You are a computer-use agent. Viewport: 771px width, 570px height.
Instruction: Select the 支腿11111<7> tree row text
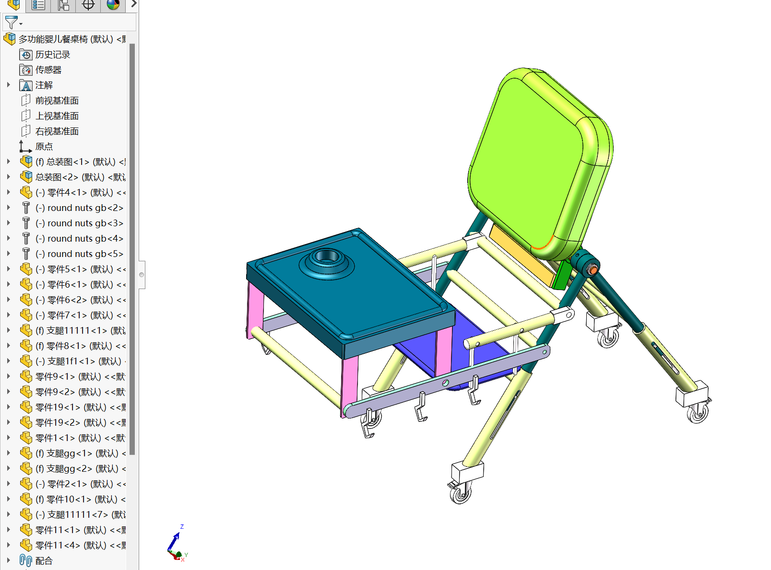tap(81, 514)
